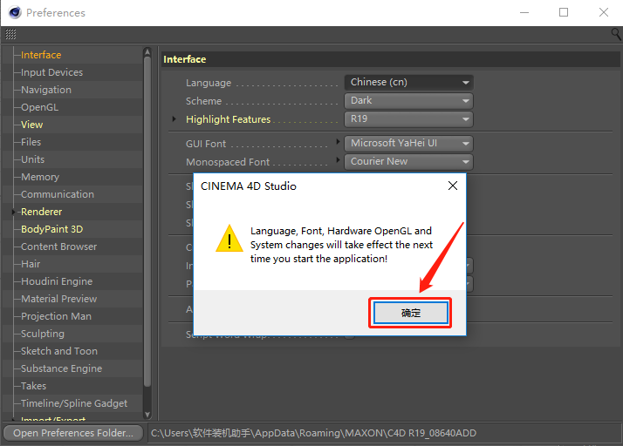Click the dotted grip icon below title bar
The height and width of the screenshot is (446, 623).
[x=10, y=35]
